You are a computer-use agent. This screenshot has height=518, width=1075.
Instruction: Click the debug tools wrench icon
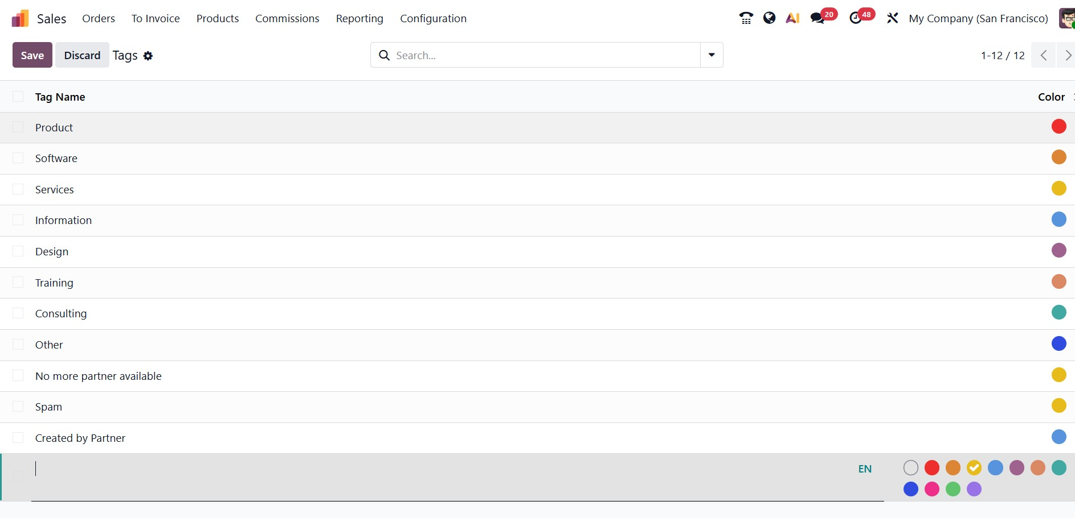click(x=892, y=18)
